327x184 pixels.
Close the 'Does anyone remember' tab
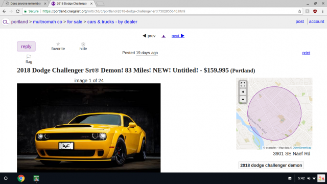point(45,4)
